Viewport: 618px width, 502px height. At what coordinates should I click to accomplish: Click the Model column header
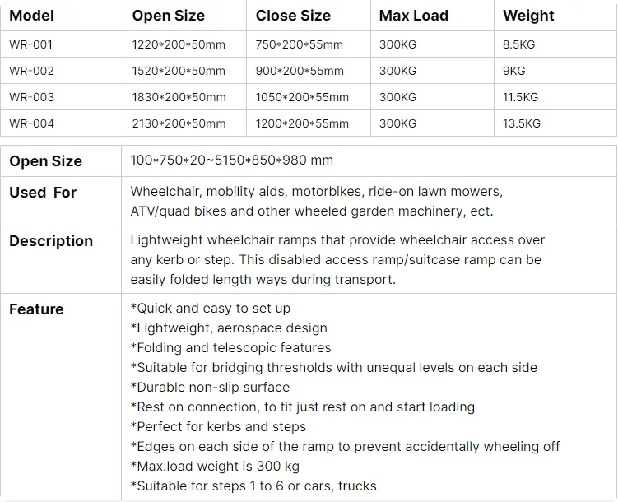[x=31, y=16]
